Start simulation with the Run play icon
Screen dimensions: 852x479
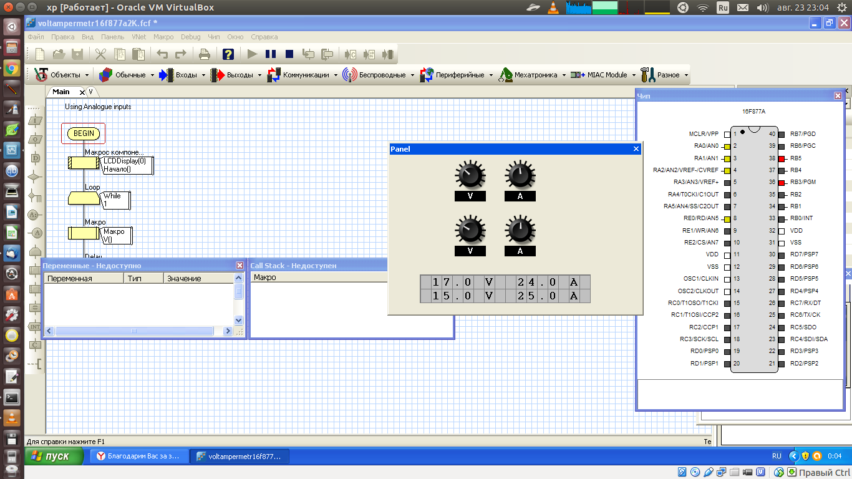point(252,54)
